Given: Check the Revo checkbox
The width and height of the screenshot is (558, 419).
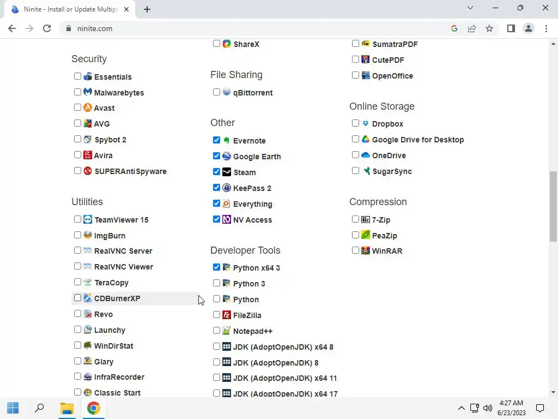Looking at the screenshot, I should [x=77, y=314].
